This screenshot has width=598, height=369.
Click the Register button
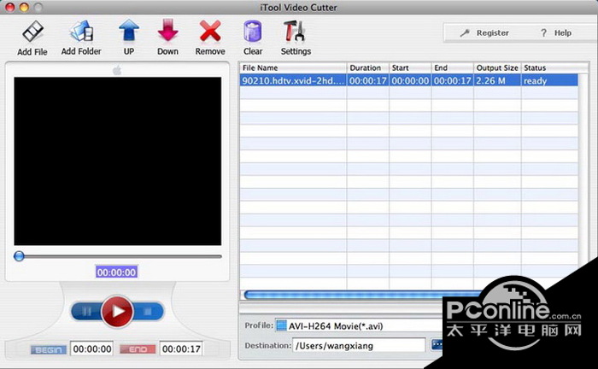click(484, 32)
